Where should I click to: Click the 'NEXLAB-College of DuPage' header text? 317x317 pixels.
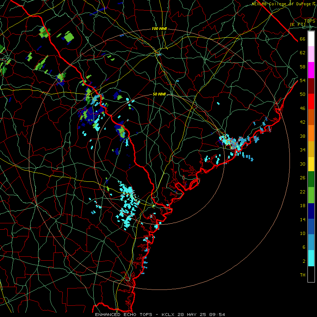pyautogui.click(x=282, y=4)
